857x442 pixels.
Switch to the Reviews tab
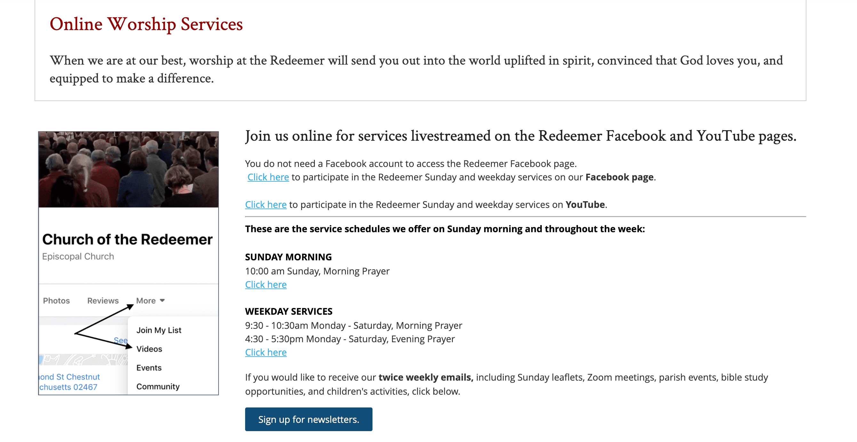pos(102,300)
